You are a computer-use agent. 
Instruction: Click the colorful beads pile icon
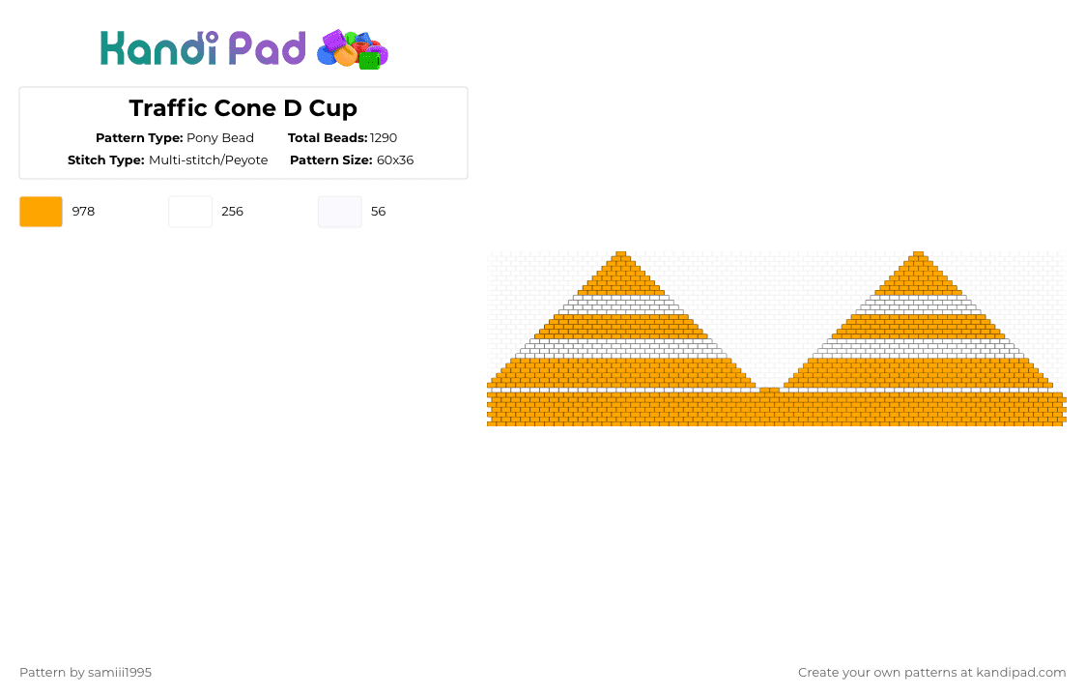353,49
